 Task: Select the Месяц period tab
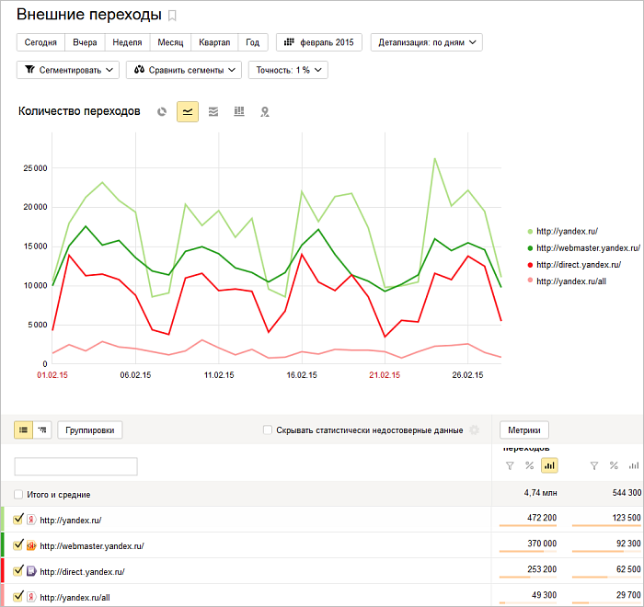170,42
